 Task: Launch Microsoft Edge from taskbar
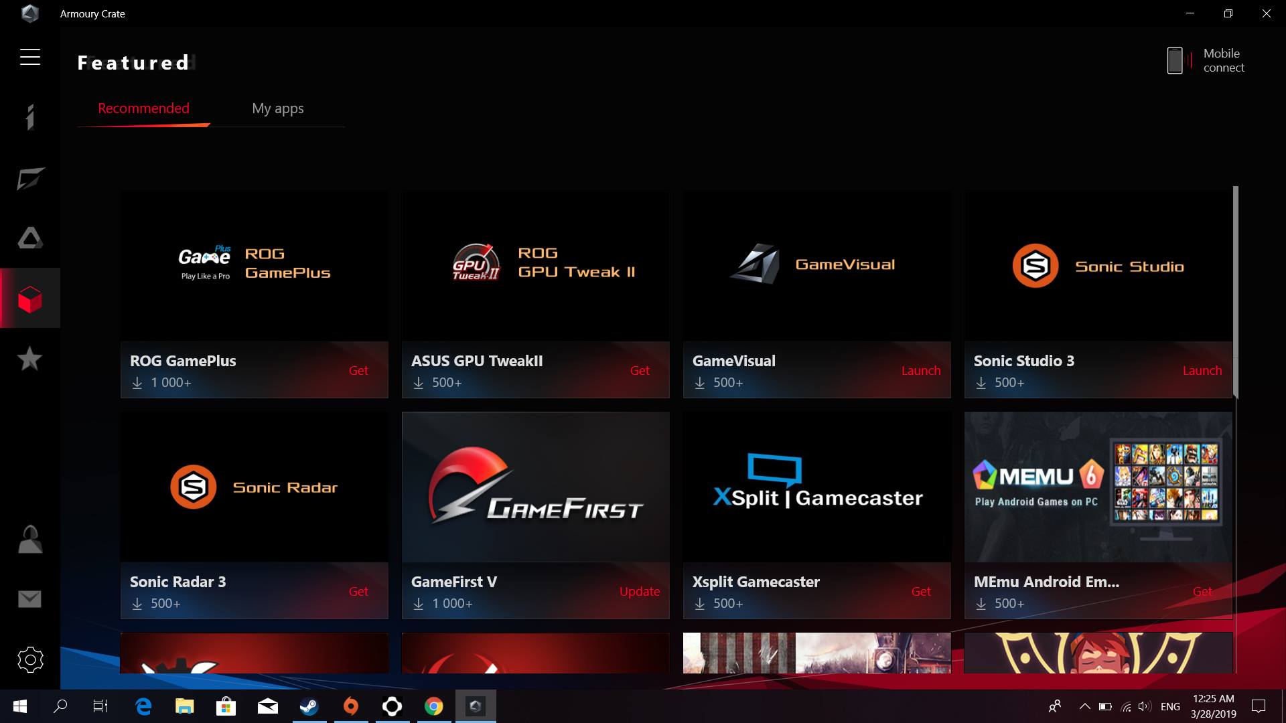pos(143,706)
